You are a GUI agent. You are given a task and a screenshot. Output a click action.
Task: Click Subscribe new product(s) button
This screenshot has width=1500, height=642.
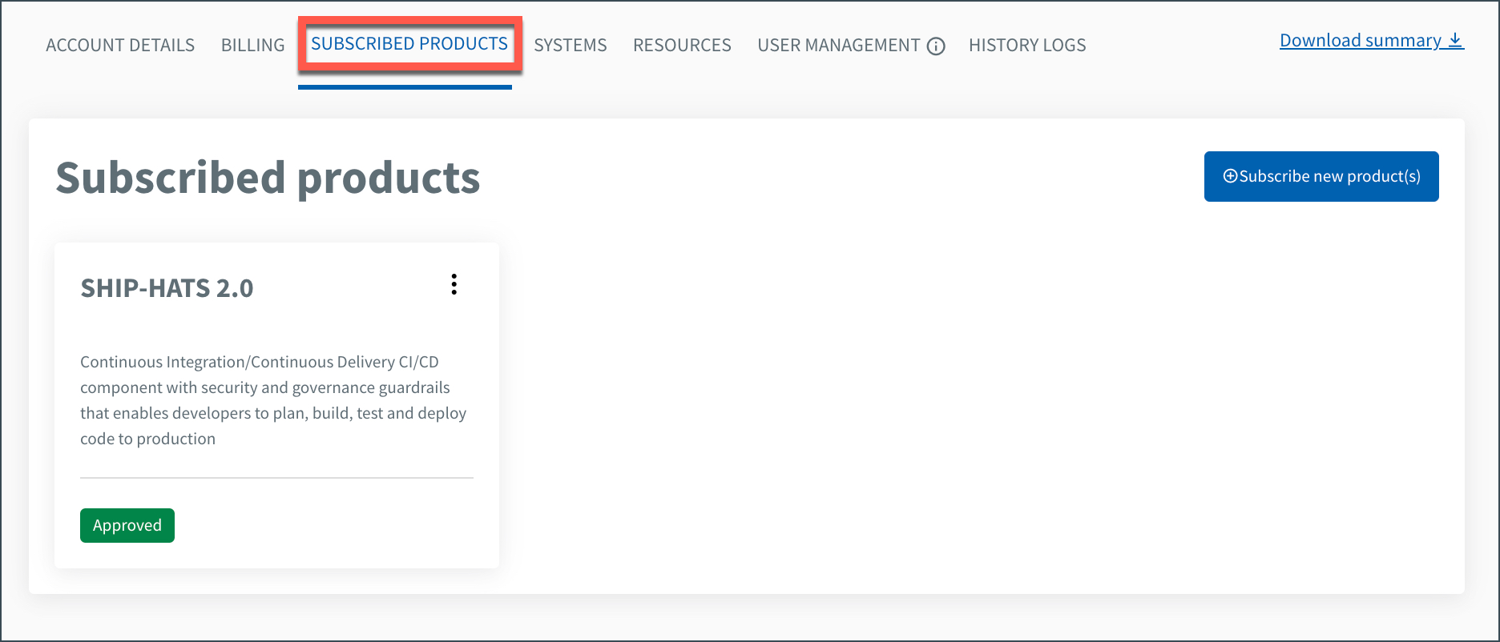[1321, 176]
